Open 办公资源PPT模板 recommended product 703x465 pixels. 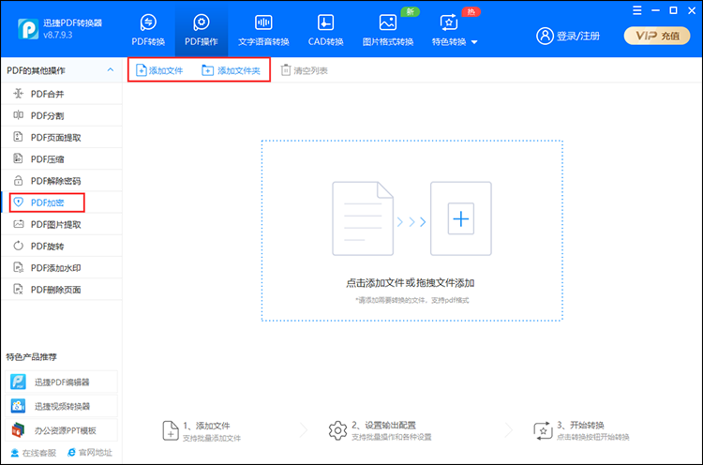click(62, 430)
